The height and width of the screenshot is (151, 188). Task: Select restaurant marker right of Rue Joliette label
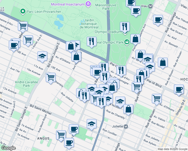[84, 96]
